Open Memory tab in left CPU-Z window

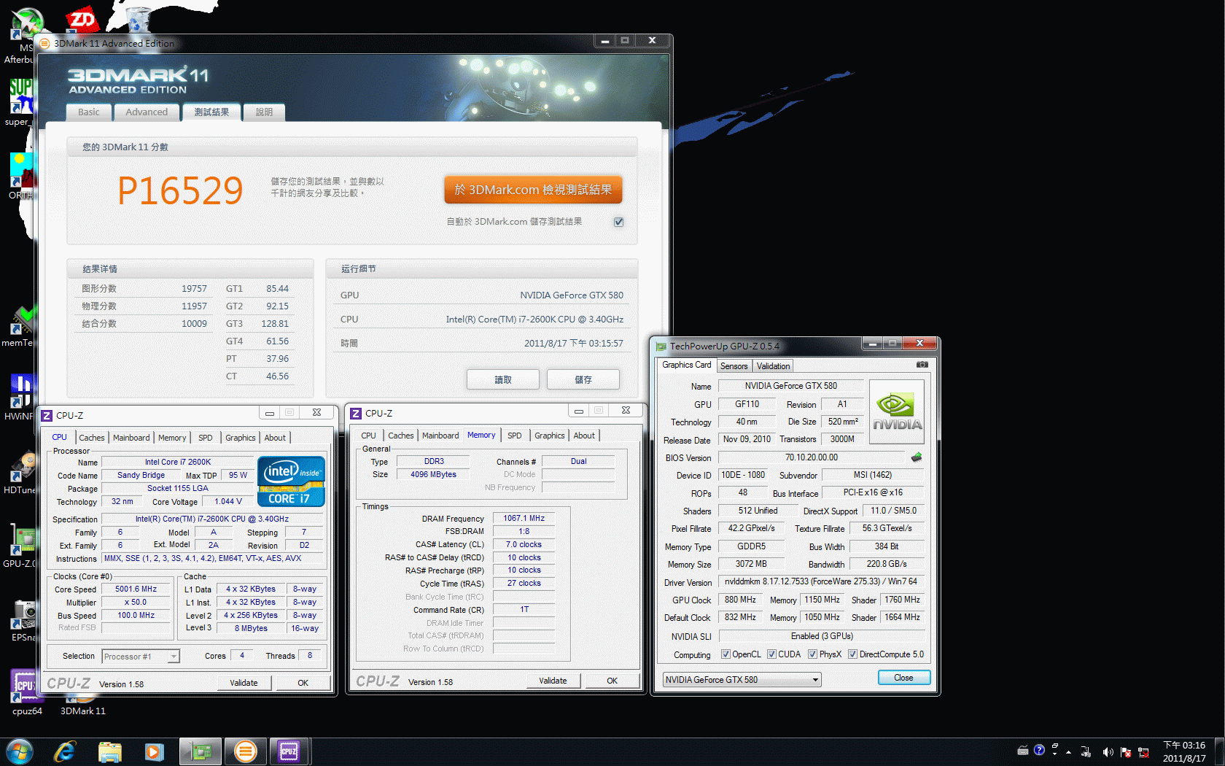coord(172,438)
